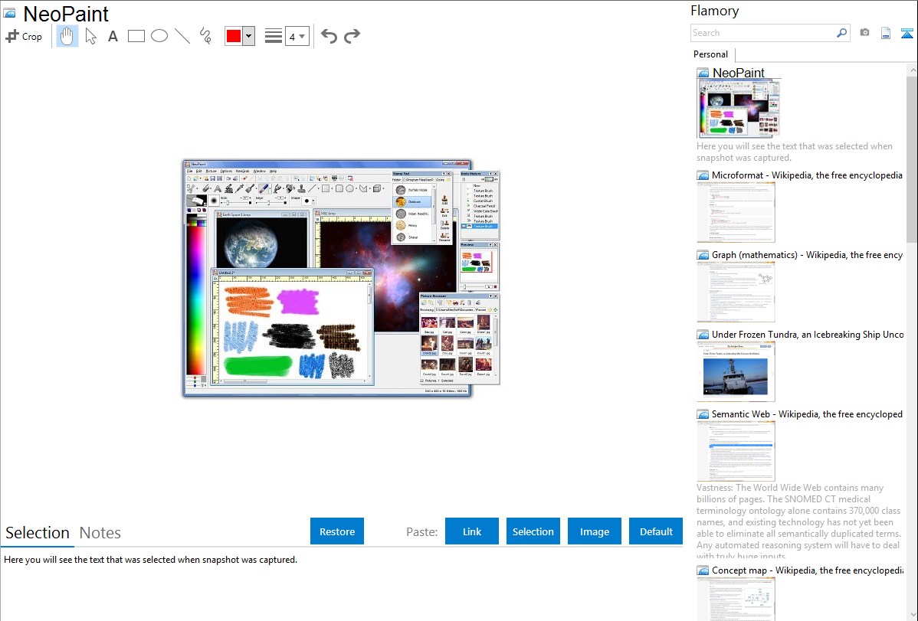
Task: Click the 'Vastness: The World Wide Web' text
Action: click(798, 521)
